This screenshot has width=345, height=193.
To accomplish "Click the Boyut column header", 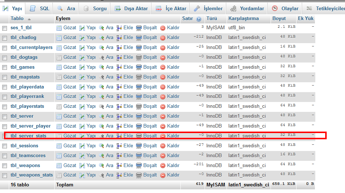I will tap(279, 18).
